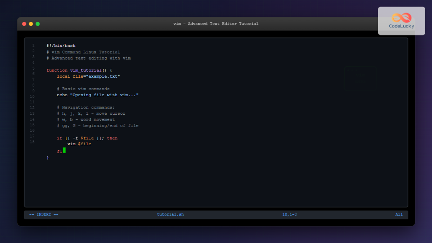This screenshot has height=243, width=432.
Task: Click the CodeLucky infinity logo icon
Action: 401,16
